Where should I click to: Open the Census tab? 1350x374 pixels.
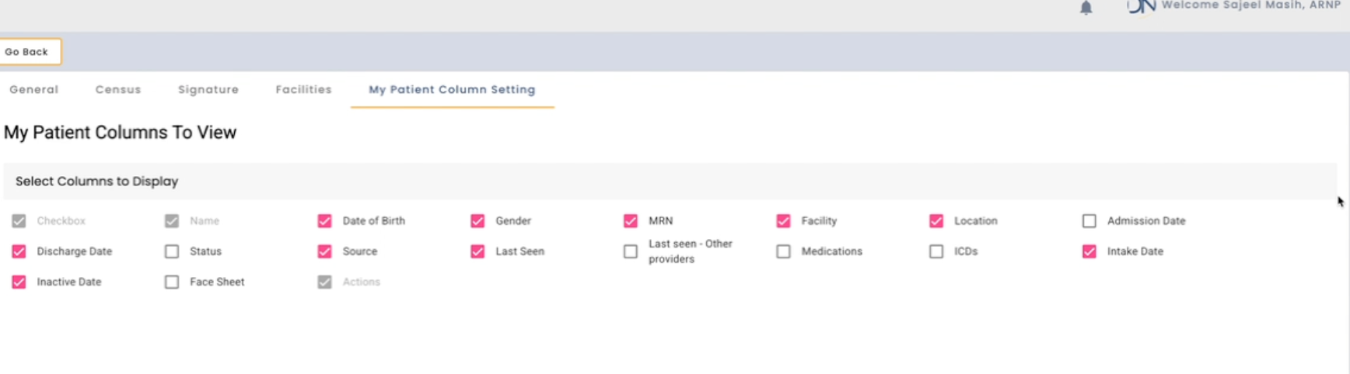click(x=118, y=89)
